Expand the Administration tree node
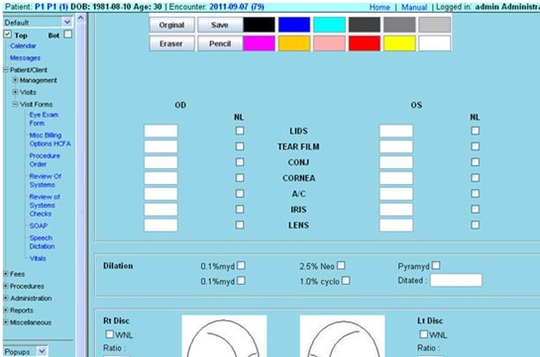 [x=6, y=298]
